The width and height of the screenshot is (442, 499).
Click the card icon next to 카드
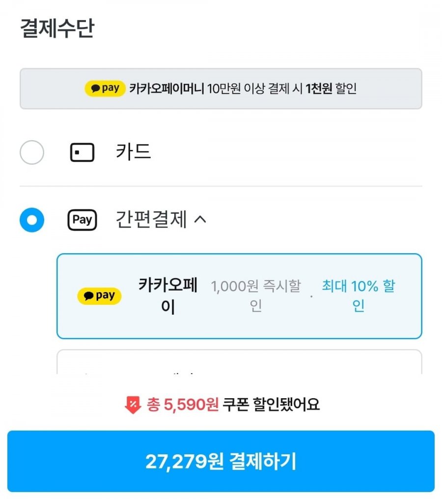click(x=82, y=152)
